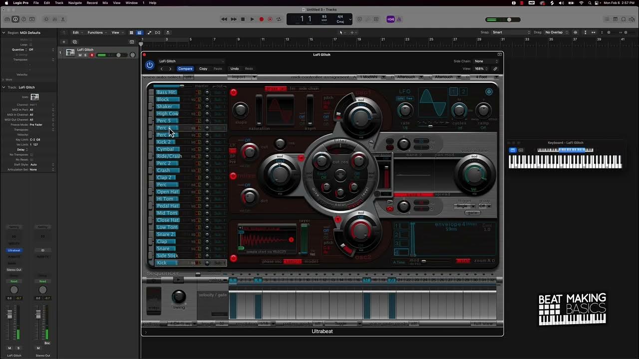Click the Undo button in plugin header
This screenshot has height=359, width=639.
234,69
